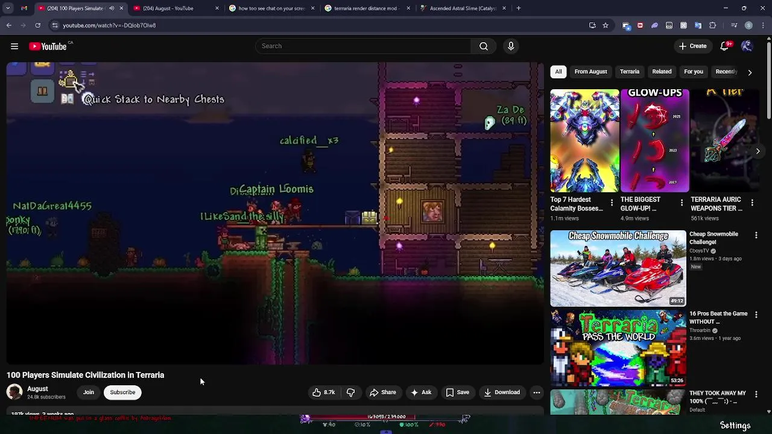Select the Related filter chip
This screenshot has height=434, width=772.
point(662,72)
